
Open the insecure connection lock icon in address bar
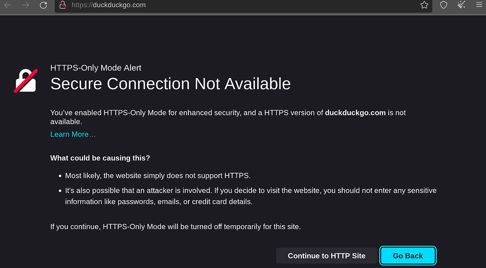[63, 5]
